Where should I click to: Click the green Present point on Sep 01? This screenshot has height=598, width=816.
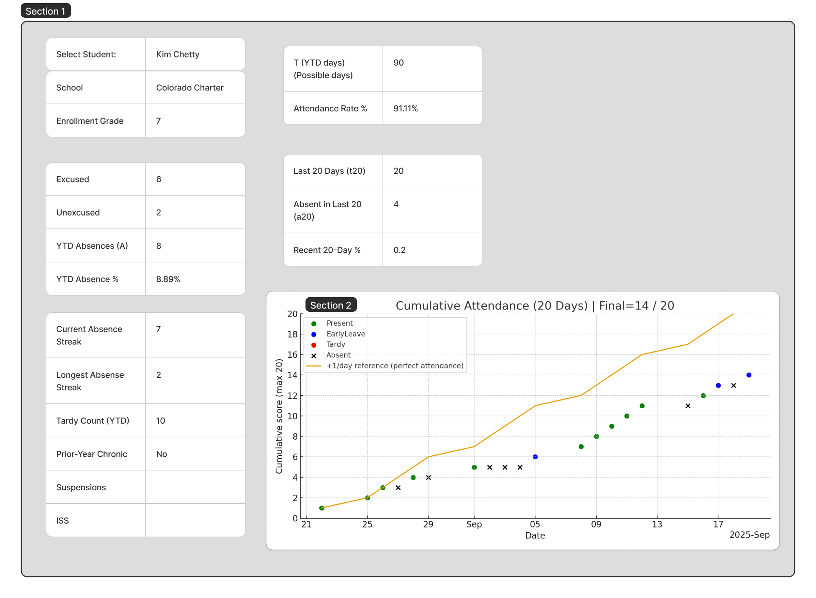(x=474, y=468)
